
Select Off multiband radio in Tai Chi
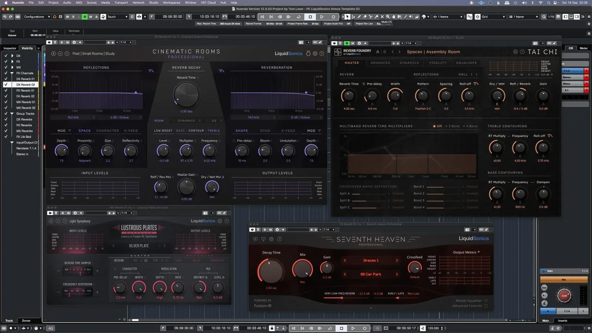click(x=437, y=126)
